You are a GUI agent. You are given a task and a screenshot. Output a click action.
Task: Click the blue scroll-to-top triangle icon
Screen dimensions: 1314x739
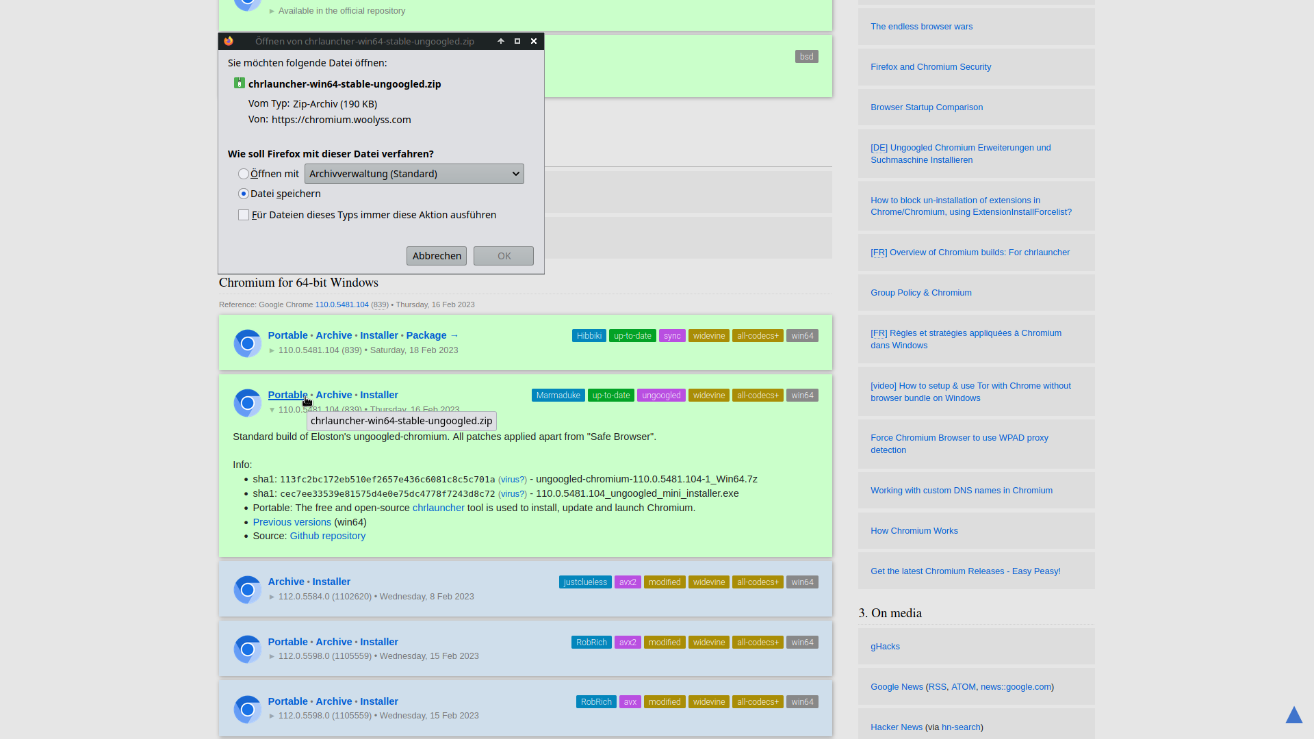pyautogui.click(x=1293, y=715)
